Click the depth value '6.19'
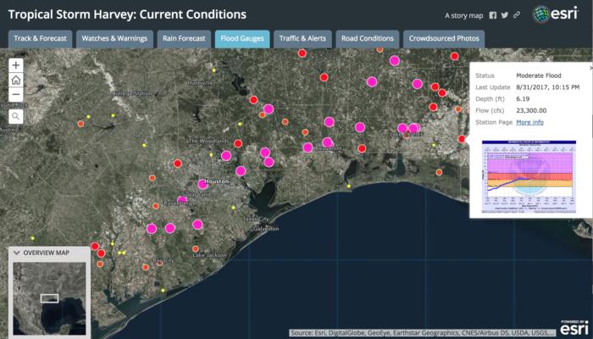Image resolution: width=593 pixels, height=339 pixels. [x=523, y=99]
